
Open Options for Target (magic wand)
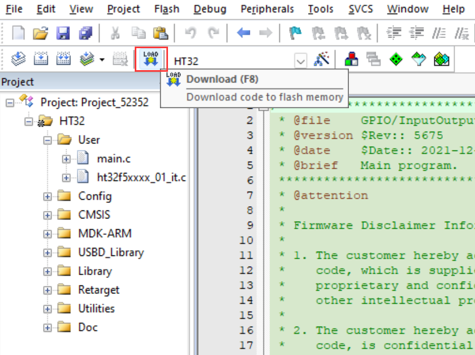pyautogui.click(x=321, y=59)
